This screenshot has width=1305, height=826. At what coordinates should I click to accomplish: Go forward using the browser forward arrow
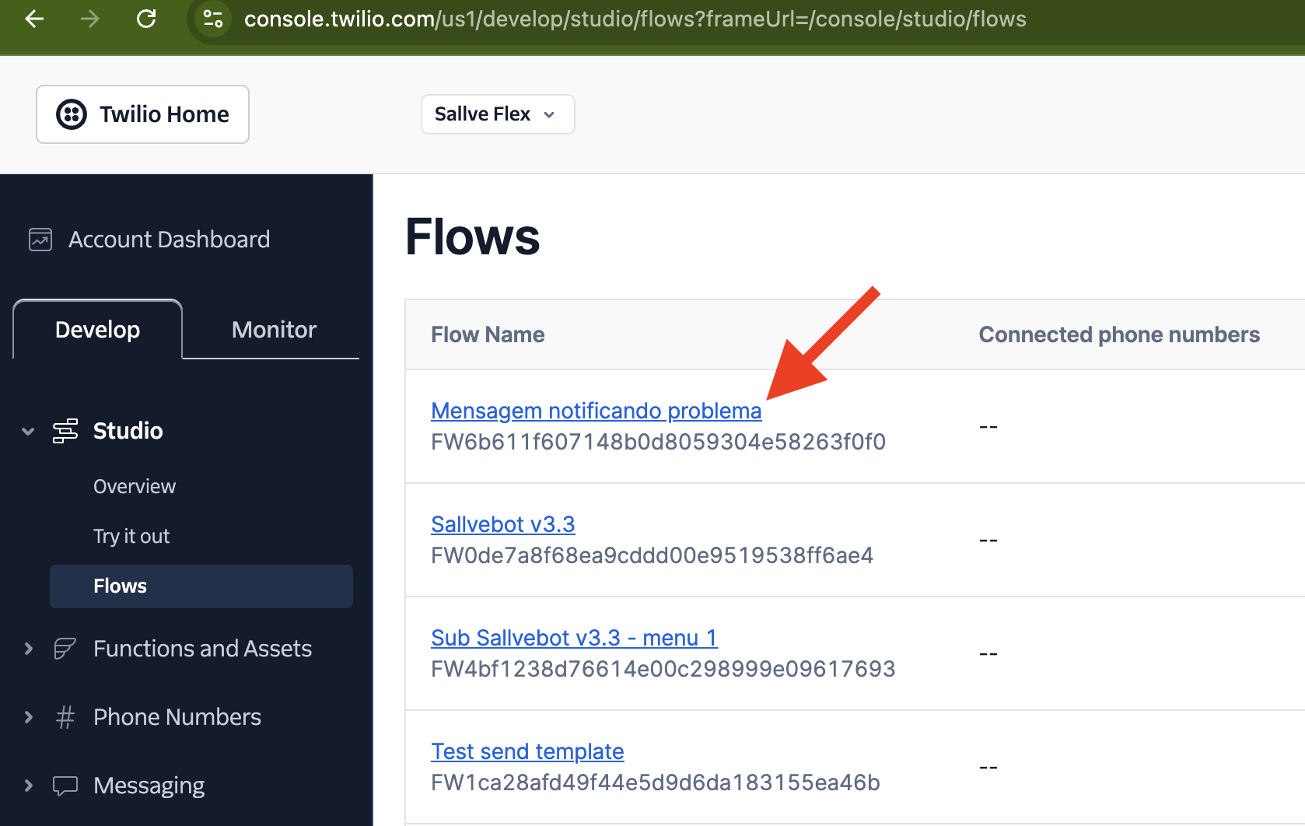(x=90, y=19)
